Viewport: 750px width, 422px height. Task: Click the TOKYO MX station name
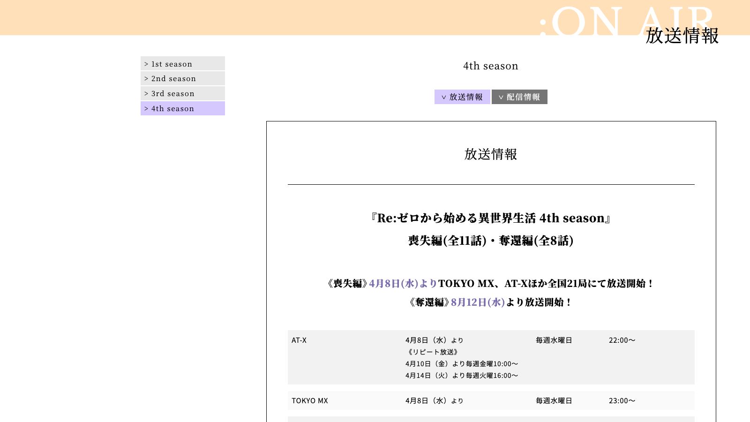pyautogui.click(x=310, y=401)
